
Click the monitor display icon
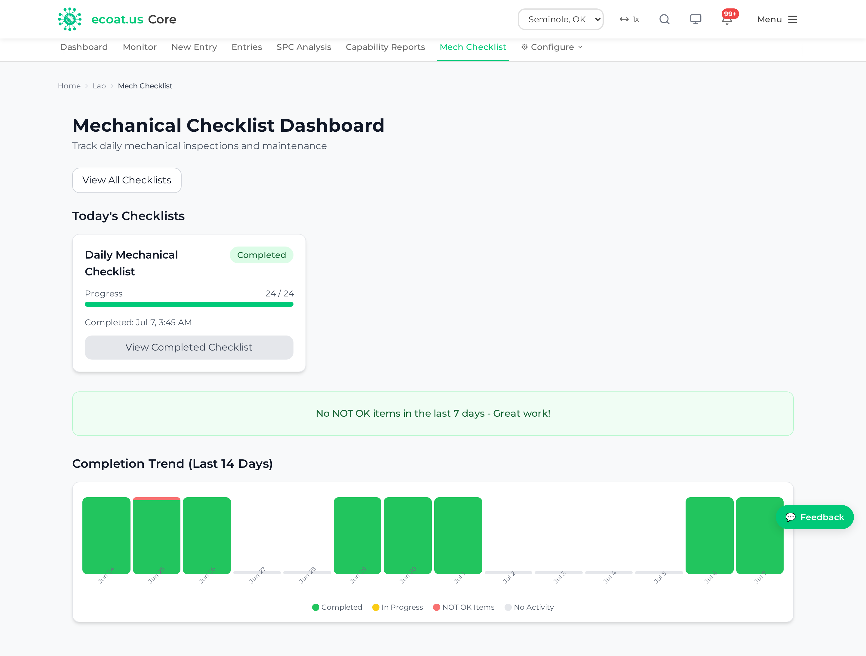(696, 19)
